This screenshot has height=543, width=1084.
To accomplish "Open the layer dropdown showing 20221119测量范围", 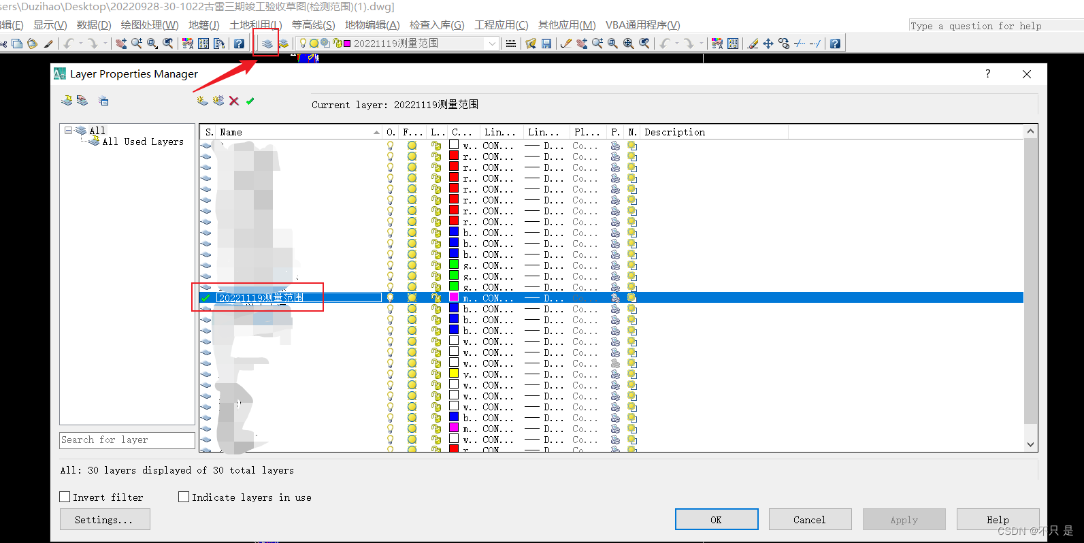I will [x=492, y=44].
